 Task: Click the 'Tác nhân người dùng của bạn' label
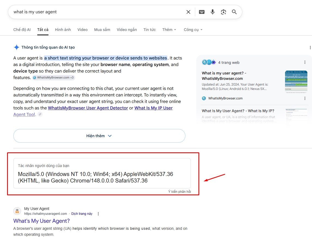[x=44, y=166]
